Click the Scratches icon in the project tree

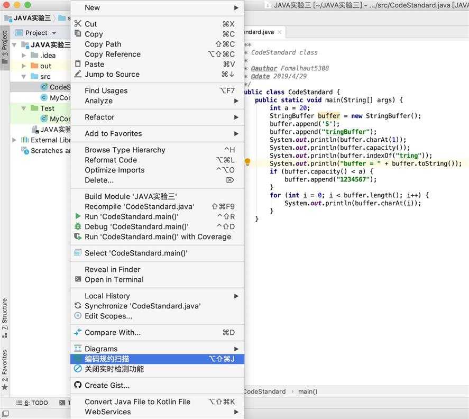click(x=25, y=150)
